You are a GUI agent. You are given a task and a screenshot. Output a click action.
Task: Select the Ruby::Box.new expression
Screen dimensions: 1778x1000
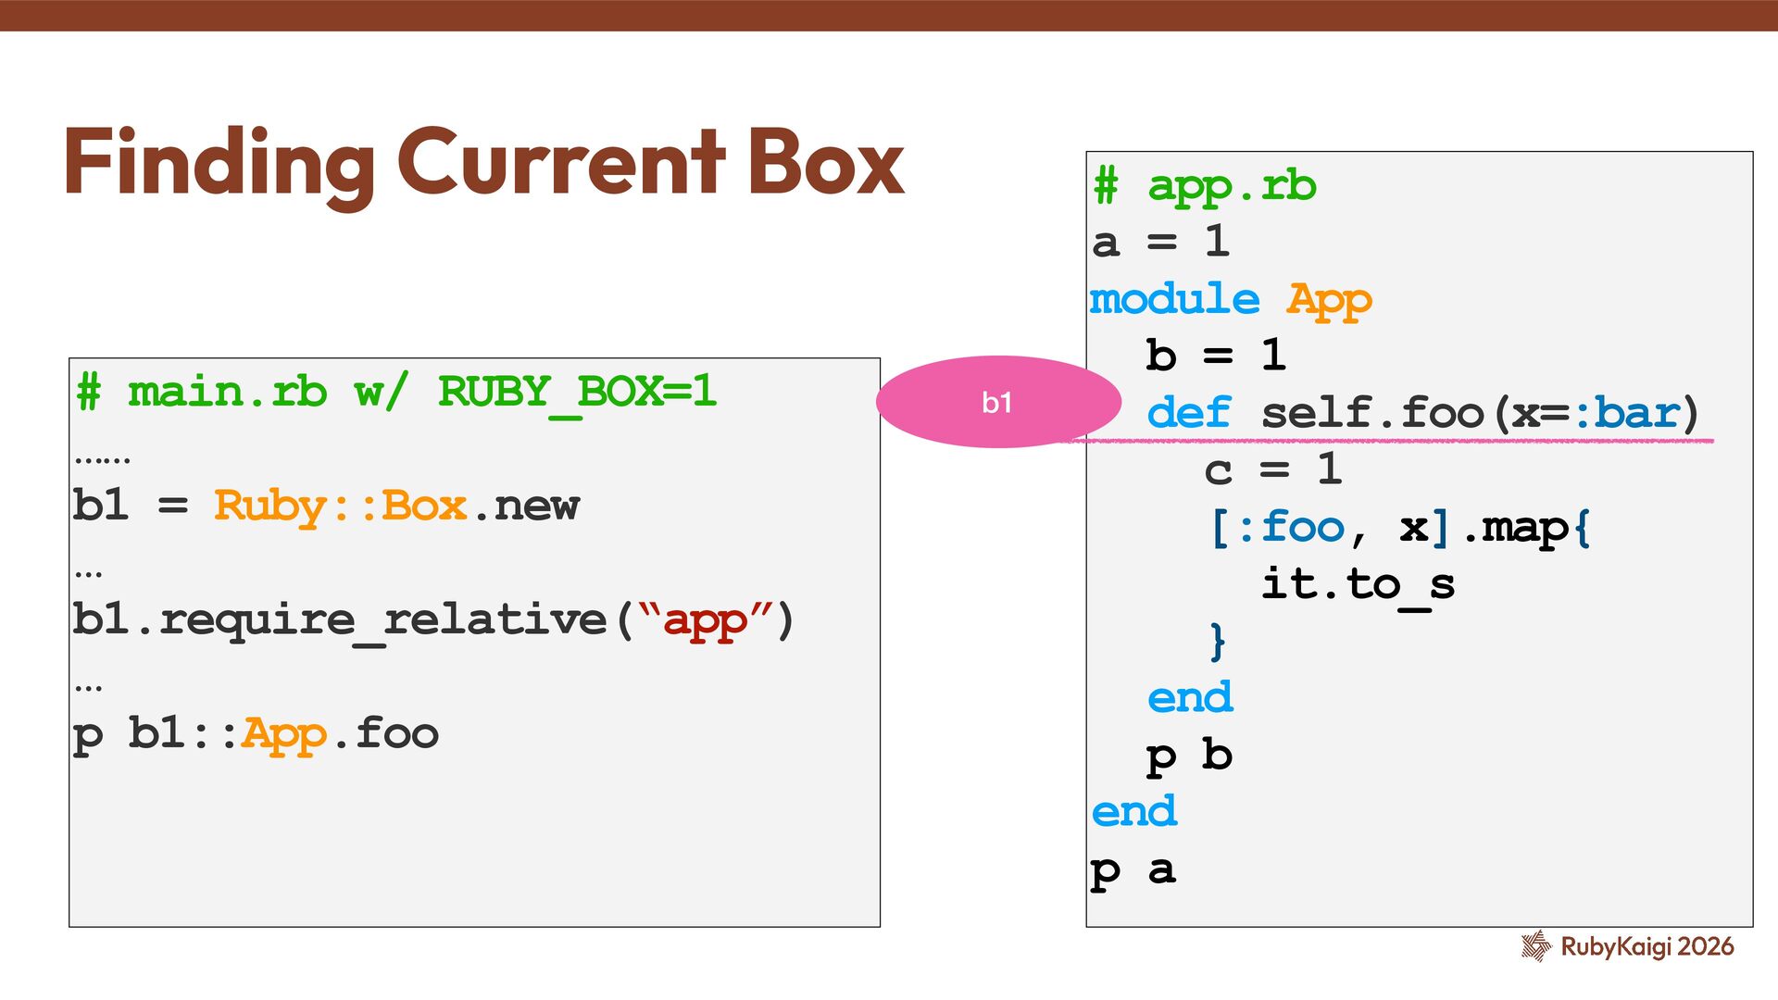(x=396, y=506)
